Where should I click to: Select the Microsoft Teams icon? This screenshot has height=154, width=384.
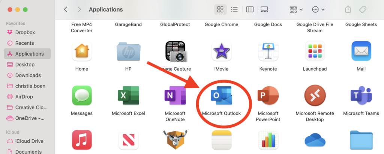(361, 96)
